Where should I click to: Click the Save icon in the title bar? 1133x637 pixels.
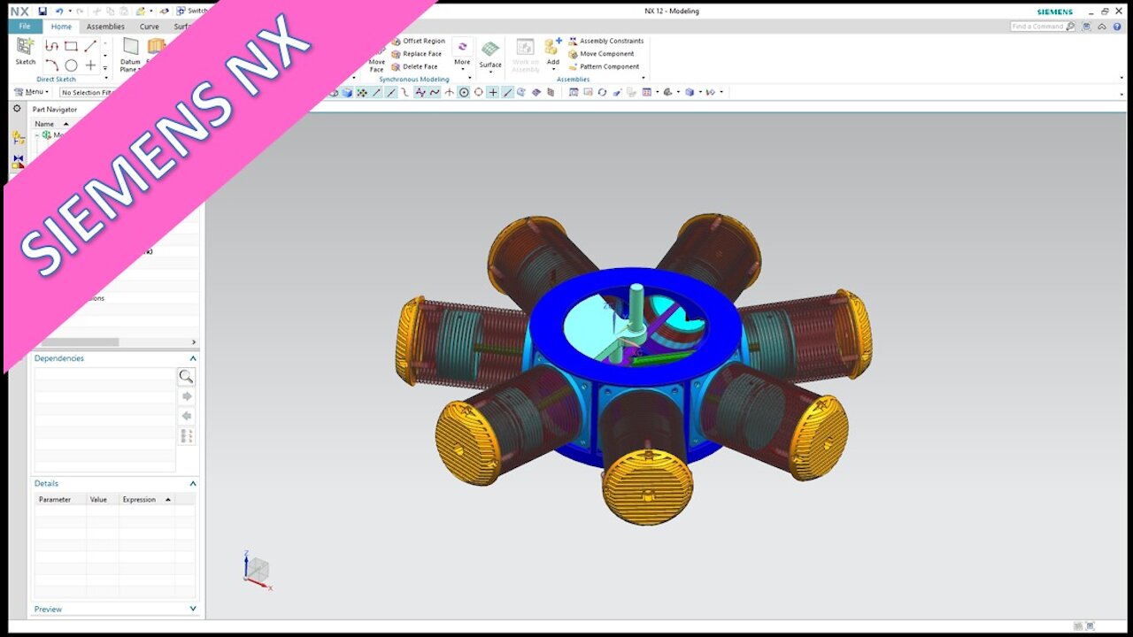[43, 12]
